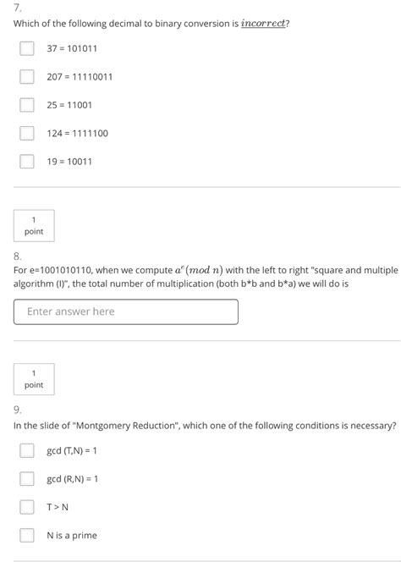401x562 pixels.
Task: Check the 207 = 11110011 option
Action: 27,77
